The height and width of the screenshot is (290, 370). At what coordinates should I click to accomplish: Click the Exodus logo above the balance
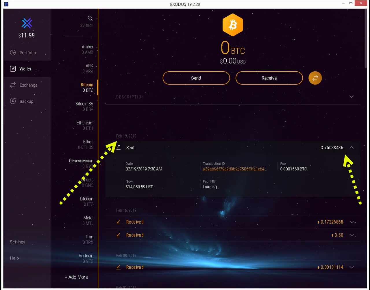(x=27, y=23)
